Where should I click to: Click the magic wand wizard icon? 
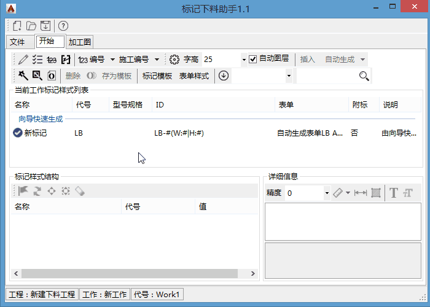tap(23, 76)
